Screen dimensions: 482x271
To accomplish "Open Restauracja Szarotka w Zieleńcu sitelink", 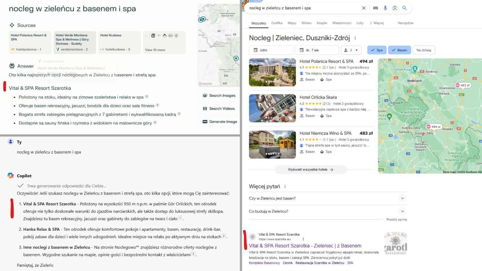I will [320, 263].
